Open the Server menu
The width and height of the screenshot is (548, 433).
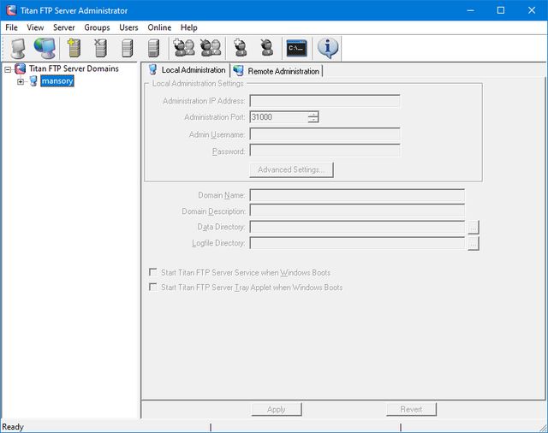[64, 27]
